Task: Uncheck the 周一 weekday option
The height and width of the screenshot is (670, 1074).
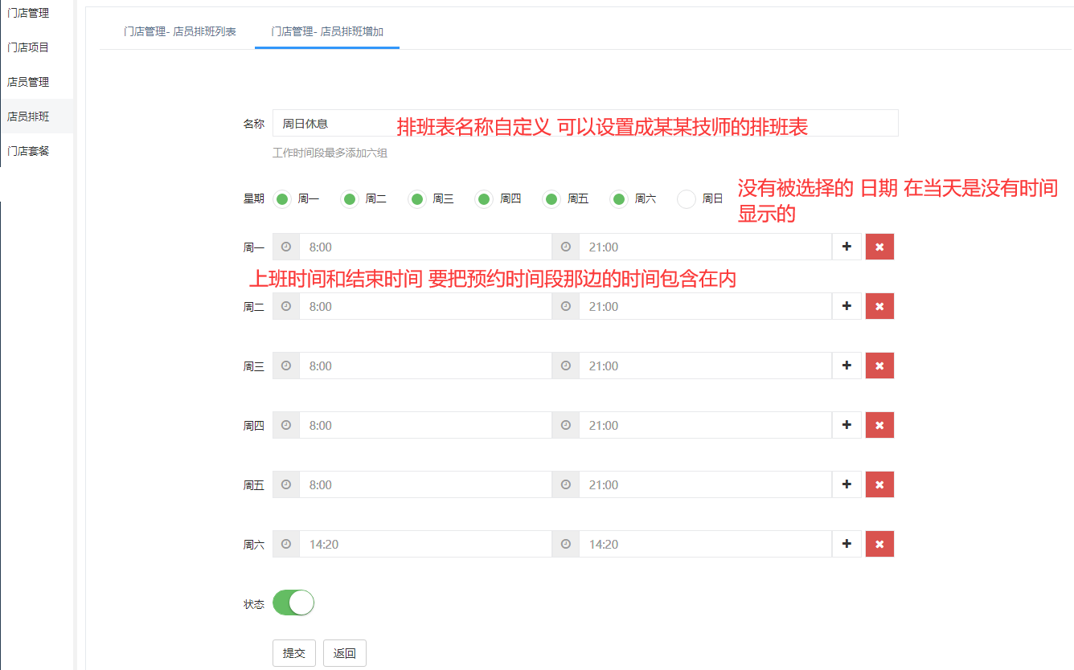Action: tap(282, 198)
